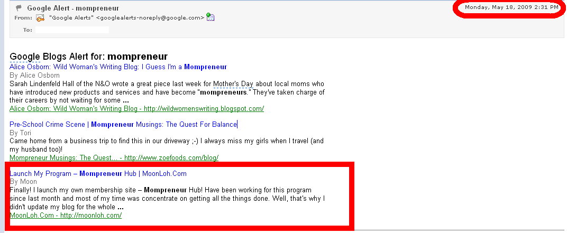Click the By Alice Osborn author line

coord(35,76)
